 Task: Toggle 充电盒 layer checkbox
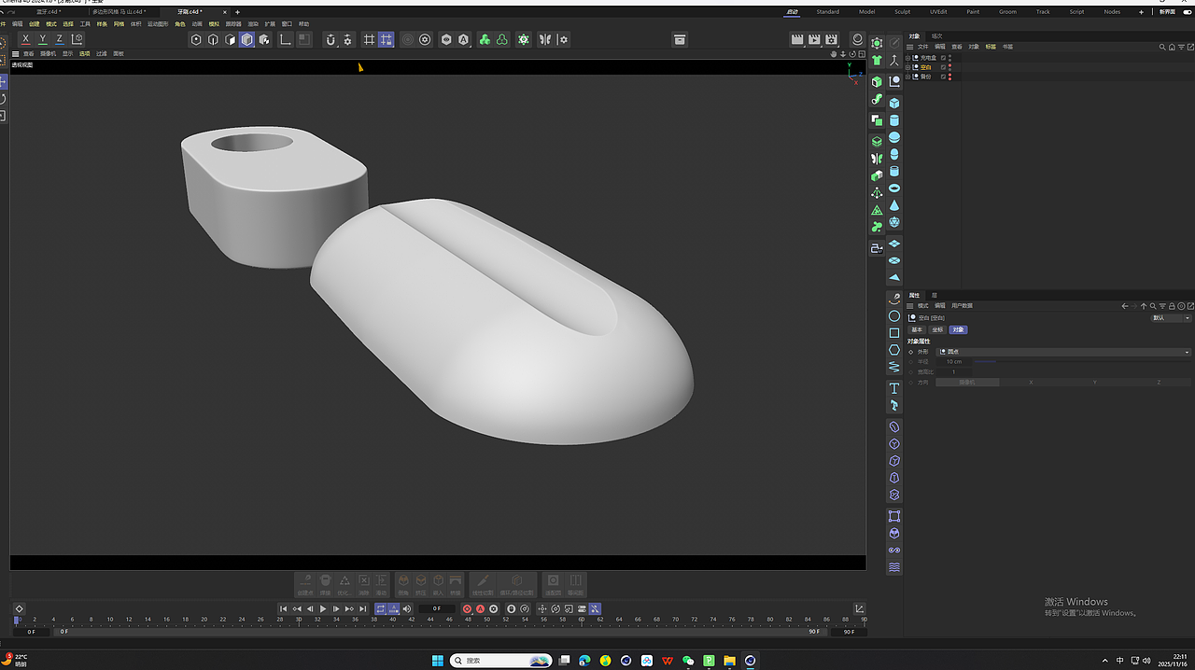(944, 58)
